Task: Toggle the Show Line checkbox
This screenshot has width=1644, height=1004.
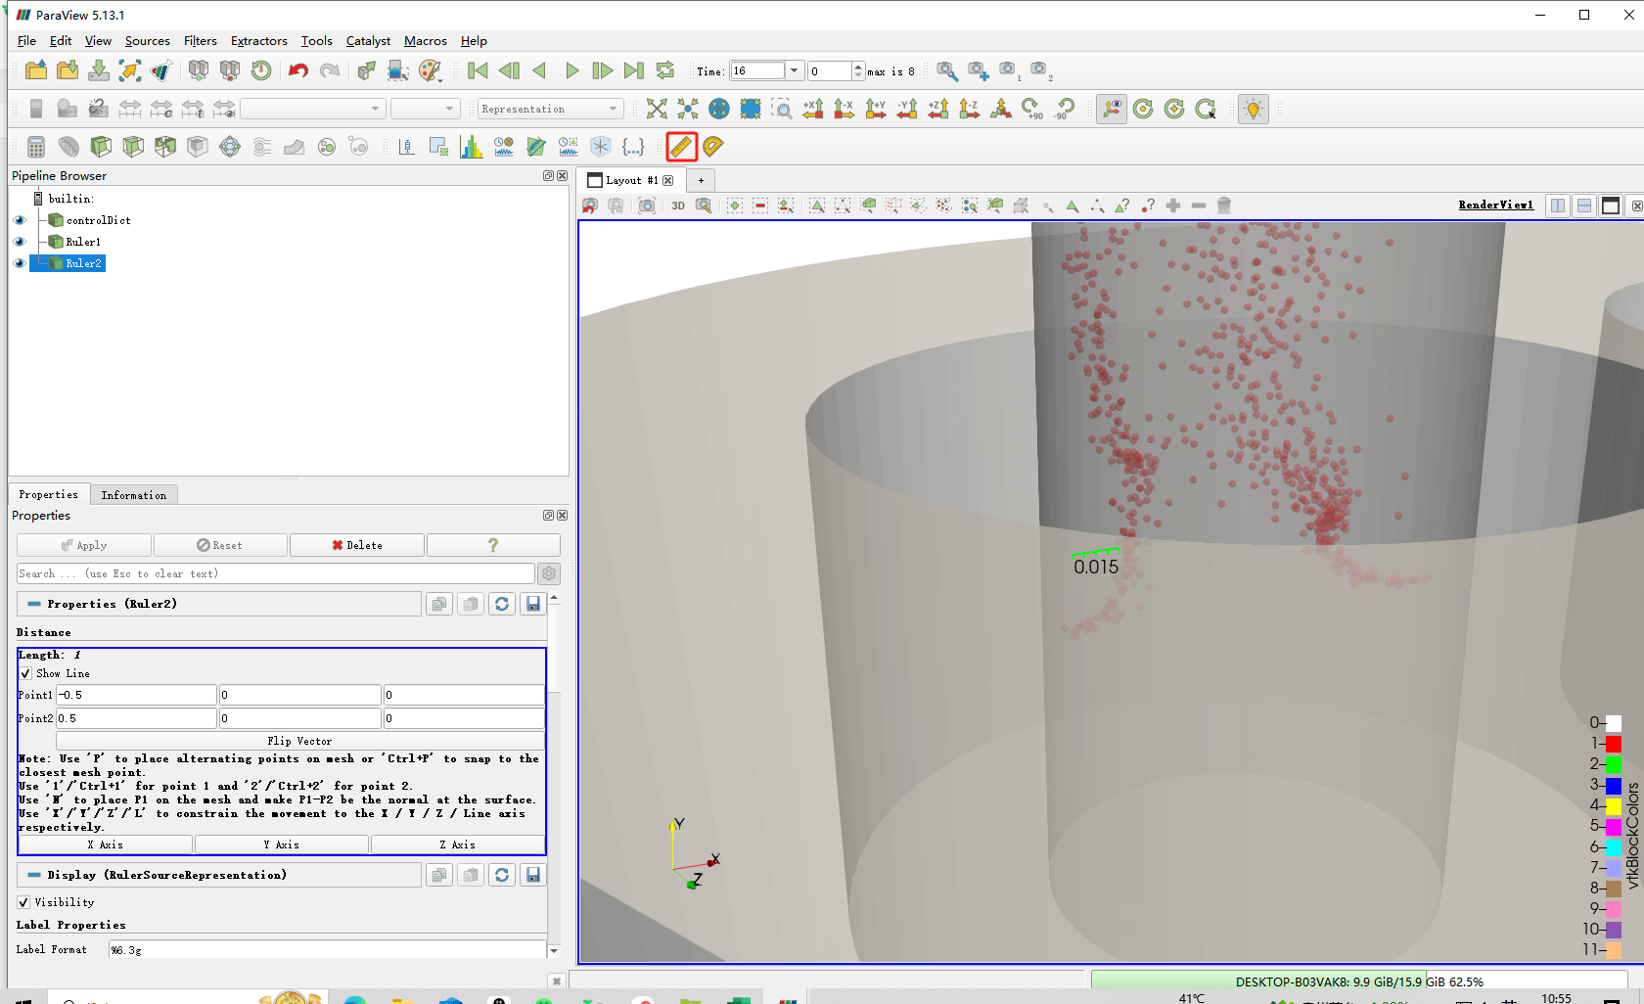Action: 26,673
